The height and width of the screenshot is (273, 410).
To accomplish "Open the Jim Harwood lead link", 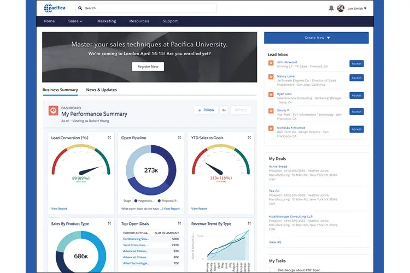I will 287,62.
